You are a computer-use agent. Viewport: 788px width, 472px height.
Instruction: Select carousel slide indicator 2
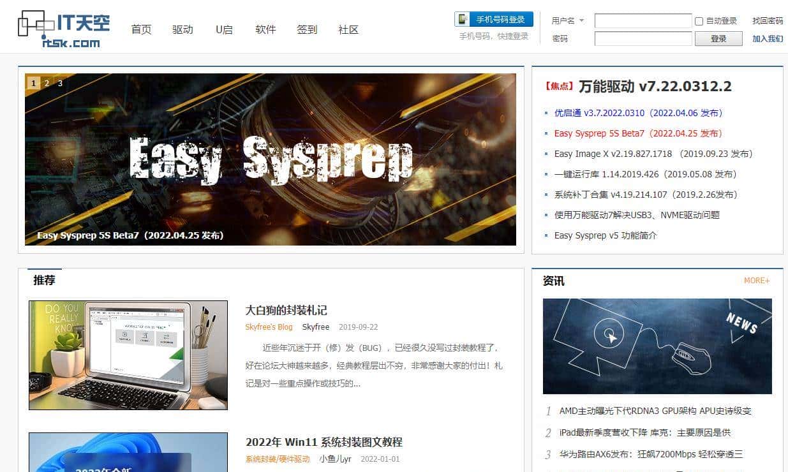pyautogui.click(x=47, y=83)
